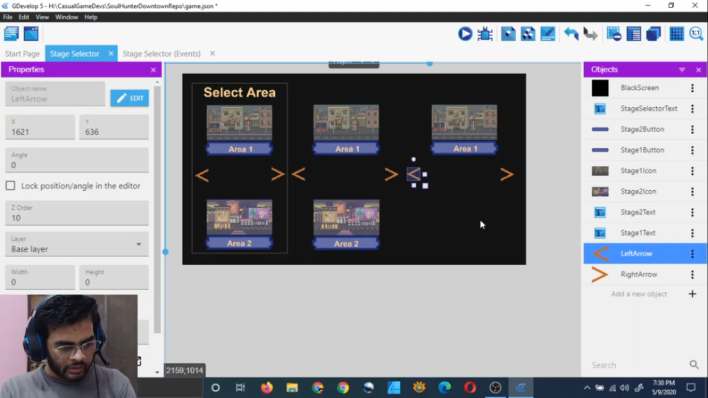Close the Stage Selector (Events) tab

[212, 53]
